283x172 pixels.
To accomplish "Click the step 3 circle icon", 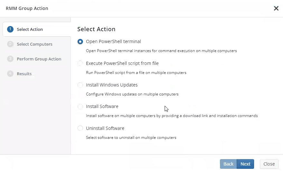I will 10,59.
